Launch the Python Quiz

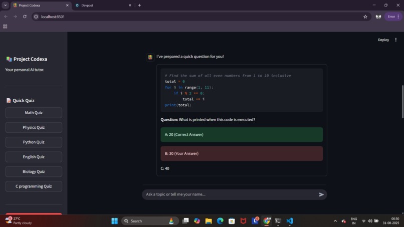tap(34, 142)
